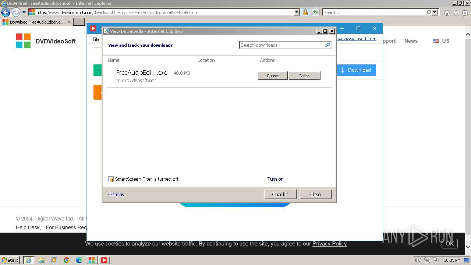Open File Explorer from taskbar
This screenshot has width=471, height=265.
tap(42, 260)
